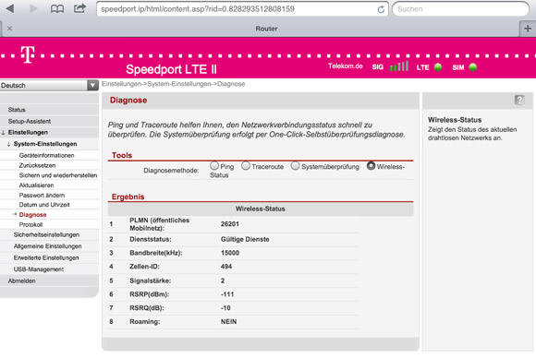The image size is (536, 358).
Task: Expand Erweiterte Einstellungen section
Action: pos(46,257)
